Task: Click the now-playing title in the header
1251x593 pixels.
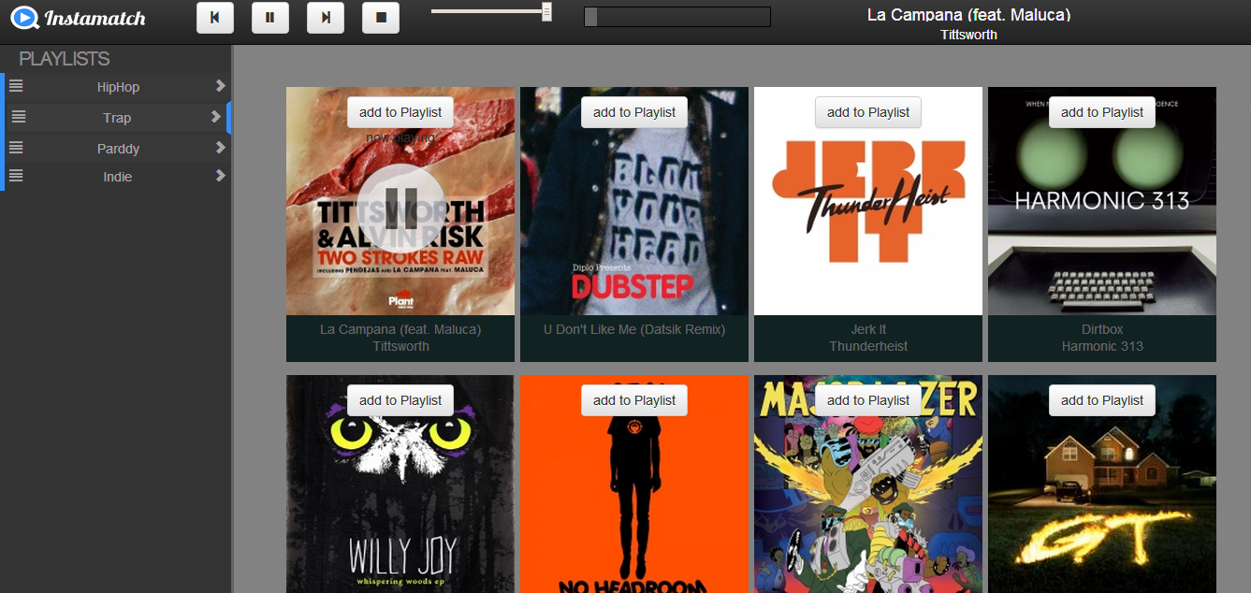Action: coord(968,15)
